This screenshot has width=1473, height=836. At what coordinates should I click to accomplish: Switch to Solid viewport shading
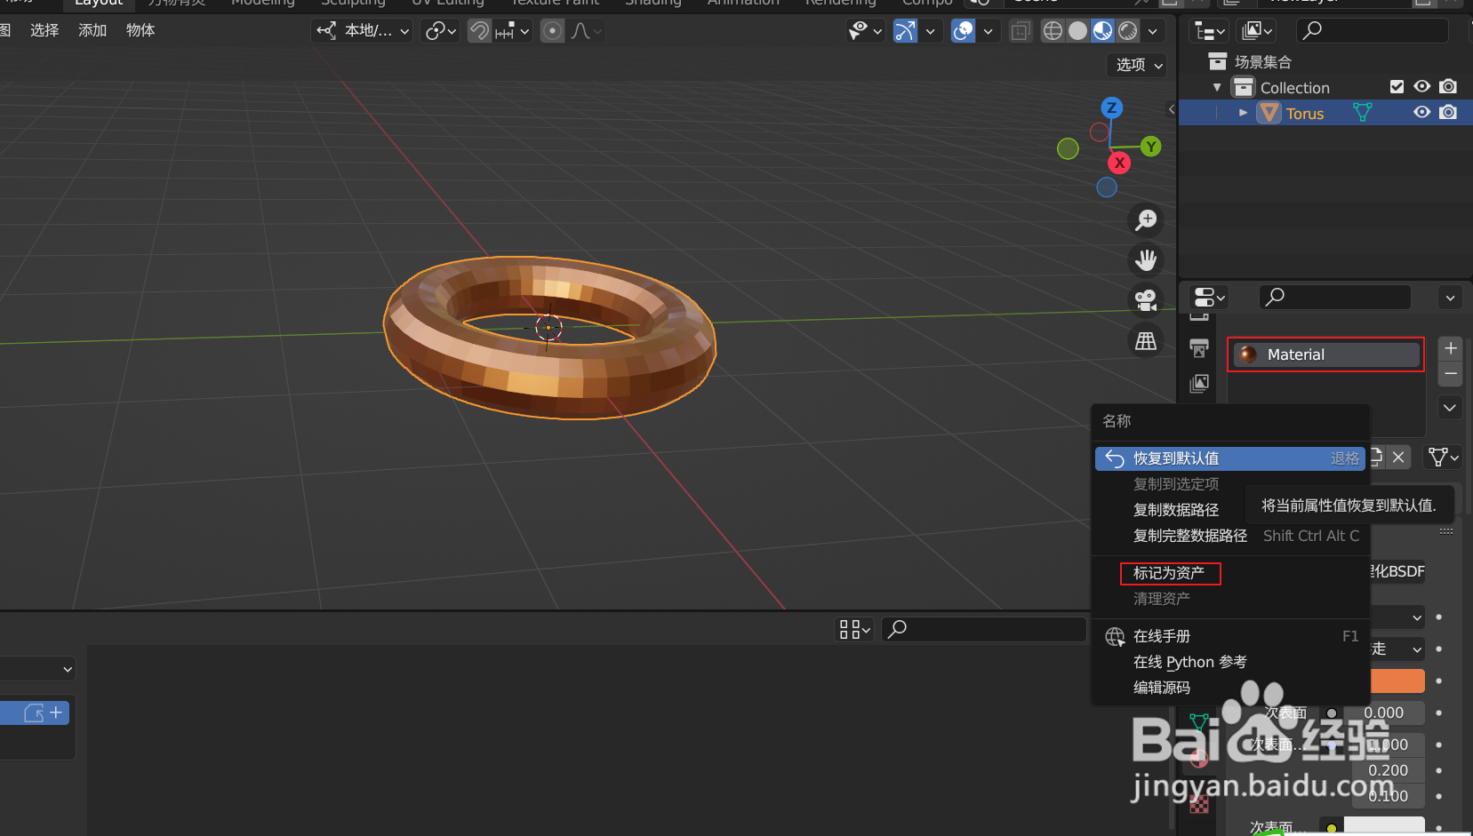click(1078, 31)
